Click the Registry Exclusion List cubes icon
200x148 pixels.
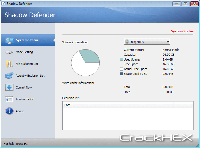pos(9,76)
